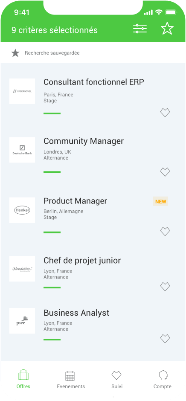Tap the Henkel logo thumbnail

[x=22, y=210]
